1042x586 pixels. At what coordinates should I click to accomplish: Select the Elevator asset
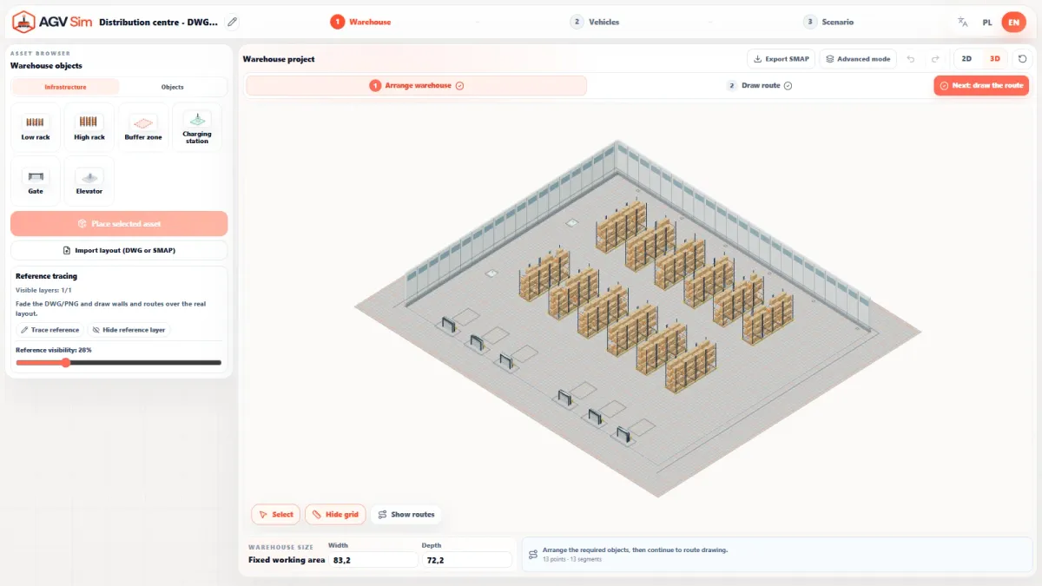[89, 181]
